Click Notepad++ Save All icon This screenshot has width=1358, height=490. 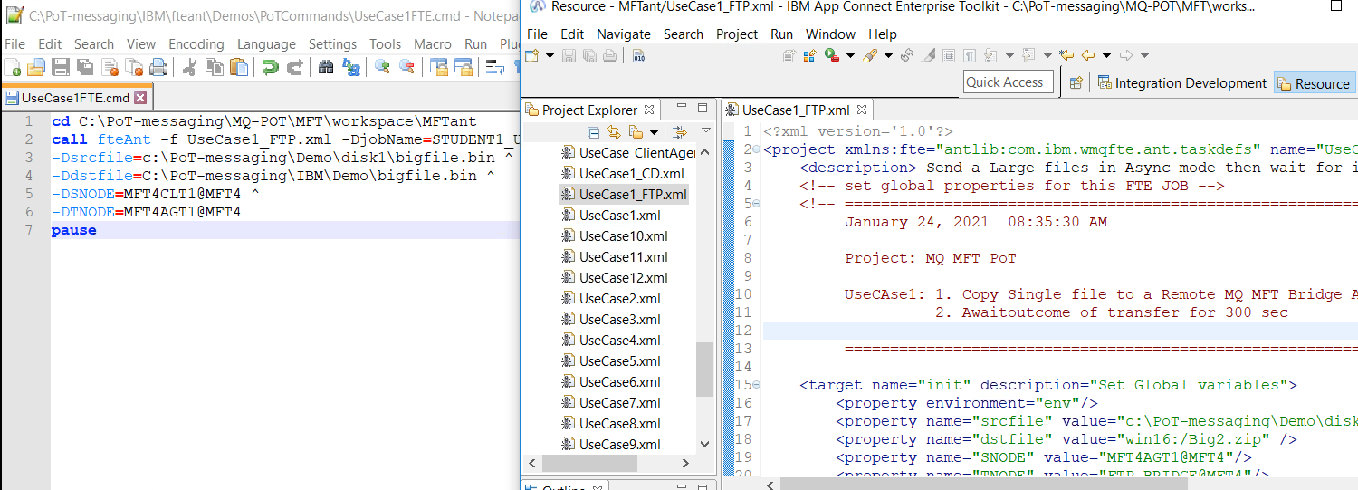pos(85,67)
